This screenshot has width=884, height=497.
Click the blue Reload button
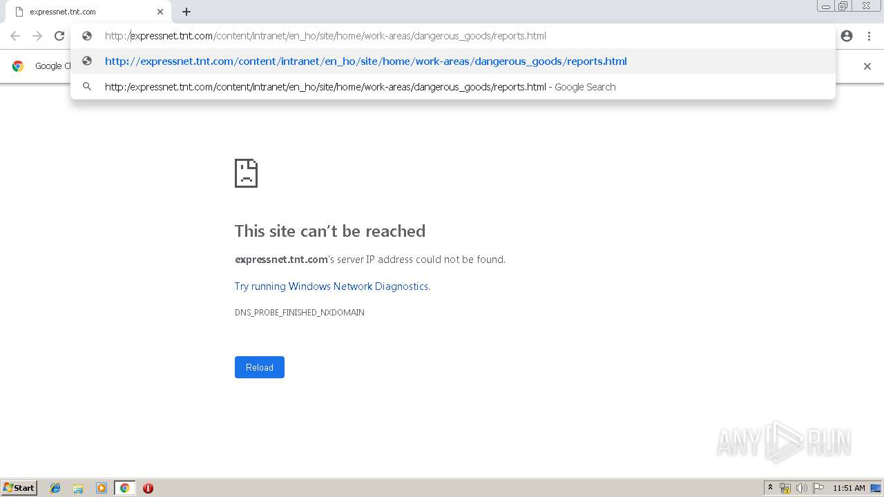pyautogui.click(x=260, y=367)
